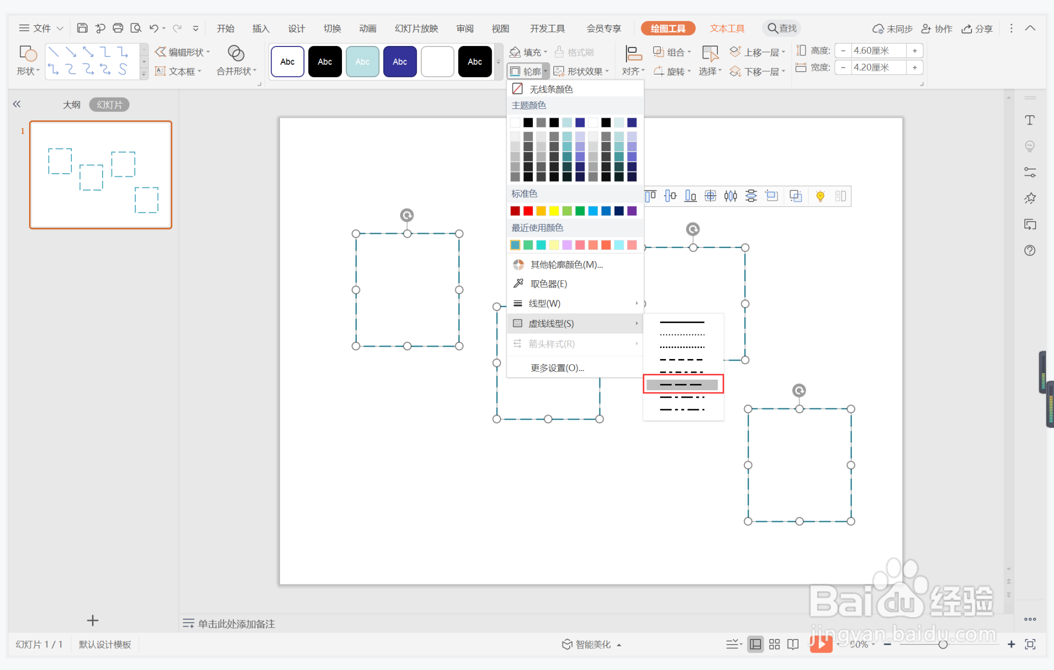Click the print preview icon

tap(136, 28)
